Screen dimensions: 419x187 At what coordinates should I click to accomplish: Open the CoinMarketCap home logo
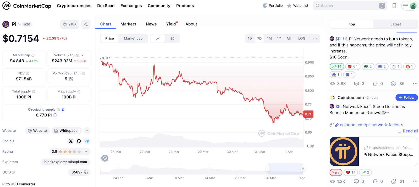click(x=27, y=5)
